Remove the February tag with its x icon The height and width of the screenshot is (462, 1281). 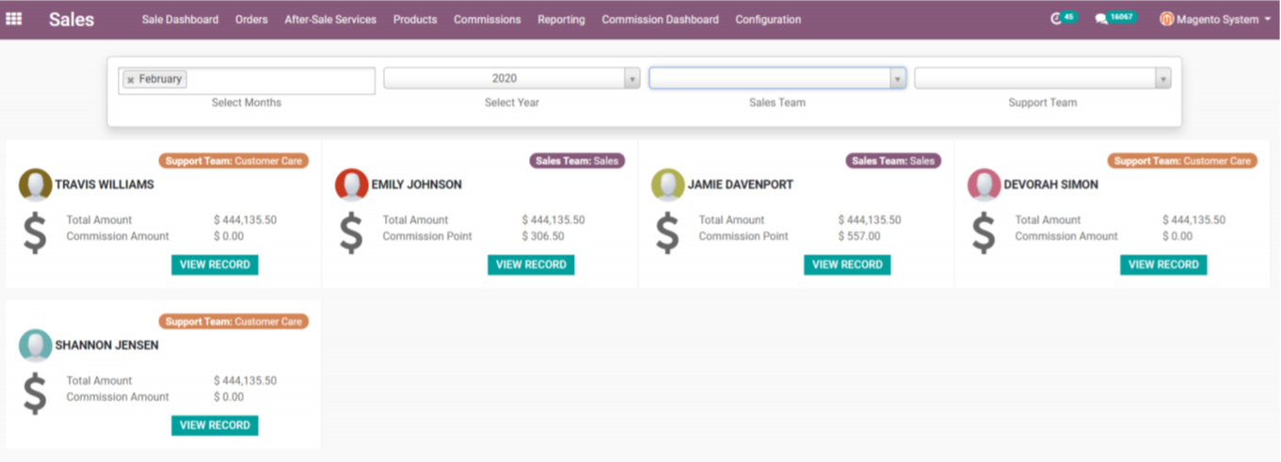point(130,80)
